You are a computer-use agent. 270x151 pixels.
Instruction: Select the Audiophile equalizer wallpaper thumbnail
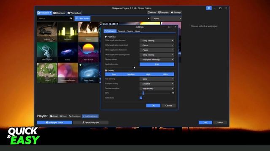click(x=67, y=32)
